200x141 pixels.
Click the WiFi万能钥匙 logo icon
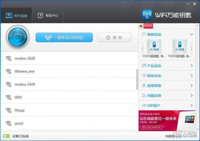pyautogui.click(x=147, y=15)
